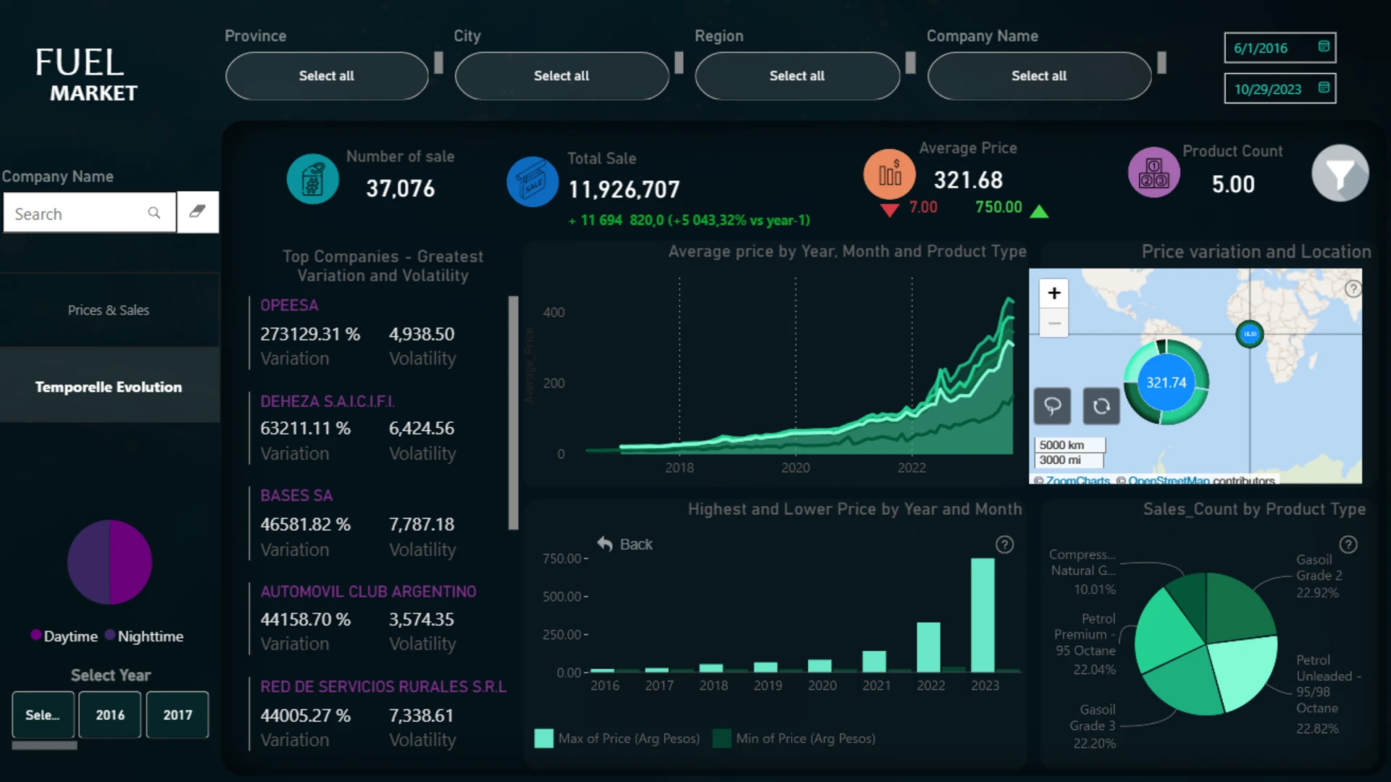Toggle the Daytime legend swatch

pos(35,635)
